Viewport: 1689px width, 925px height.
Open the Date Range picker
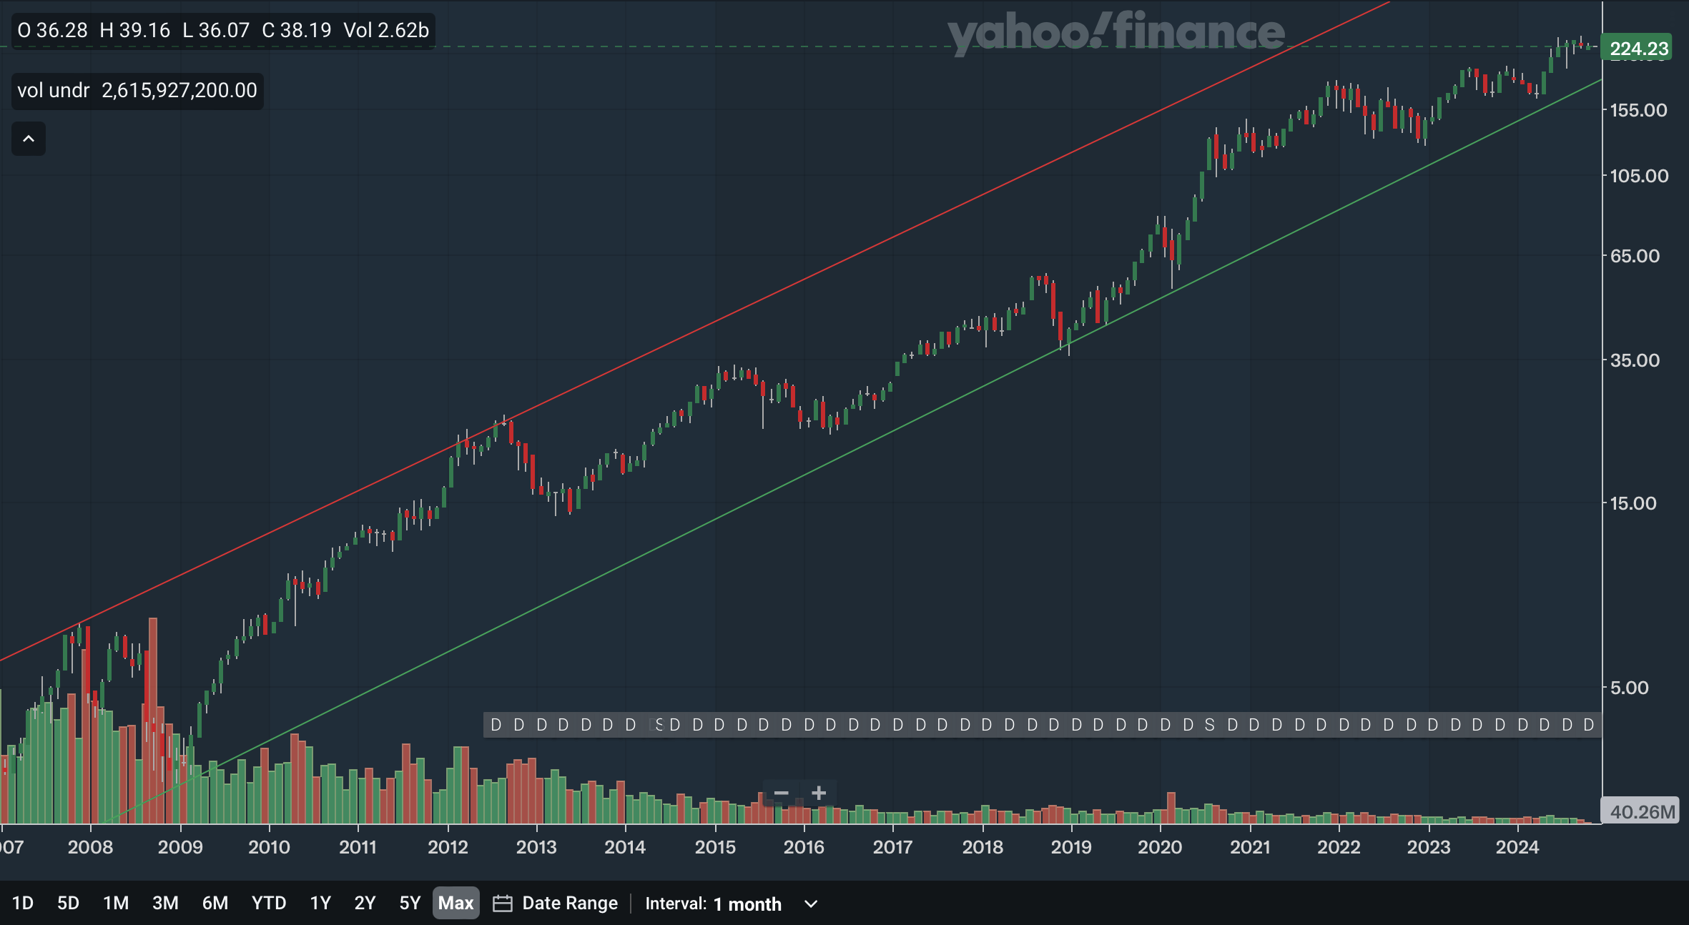pos(569,904)
